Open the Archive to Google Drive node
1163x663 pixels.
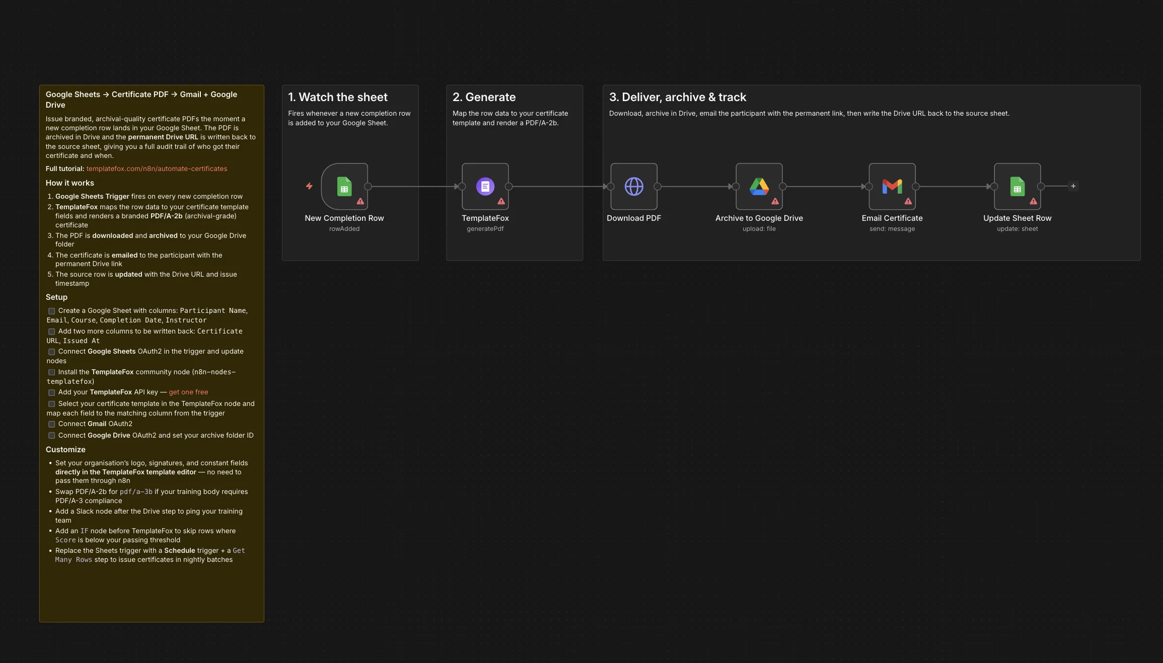(759, 187)
